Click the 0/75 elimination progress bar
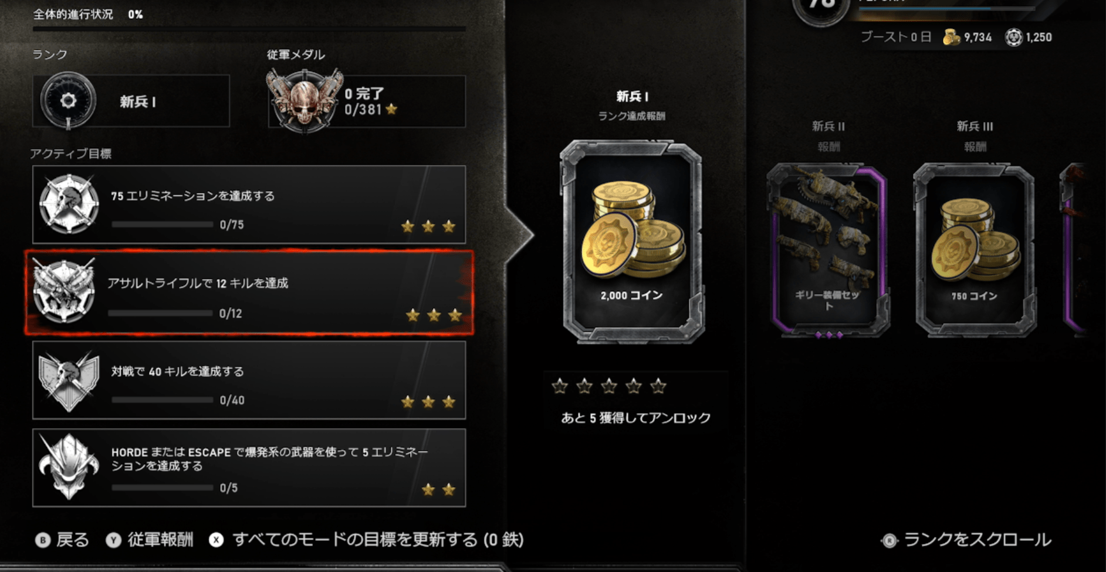Screen dimensions: 1106x572 163,224
